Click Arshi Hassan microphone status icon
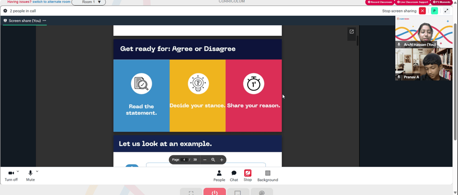This screenshot has width=458, height=195. (399, 45)
